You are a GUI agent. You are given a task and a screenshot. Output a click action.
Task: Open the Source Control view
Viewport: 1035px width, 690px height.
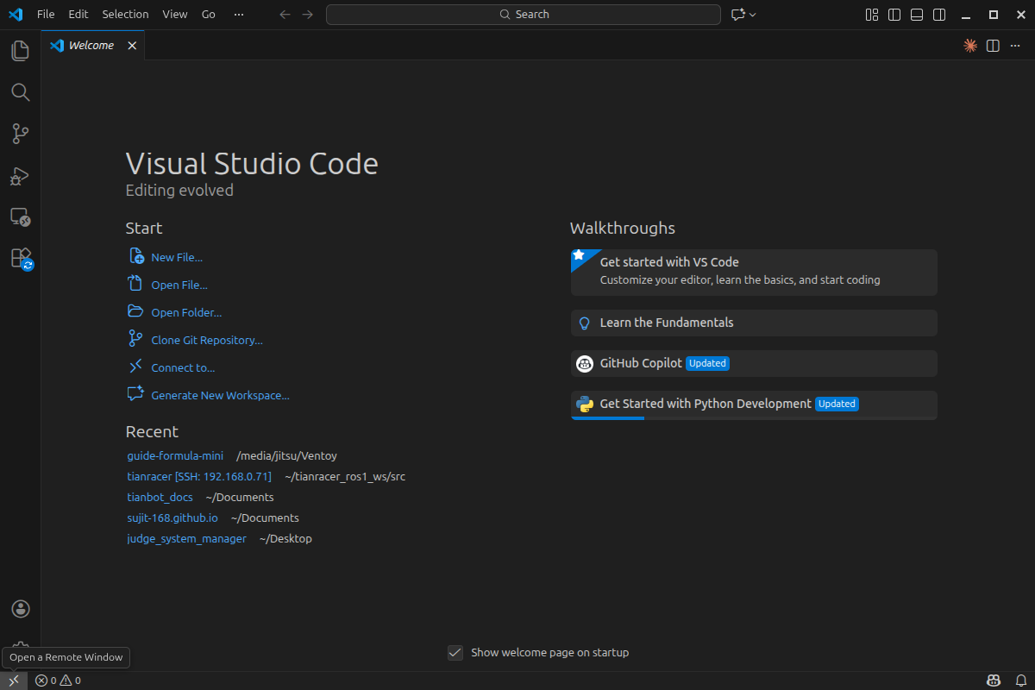coord(20,134)
